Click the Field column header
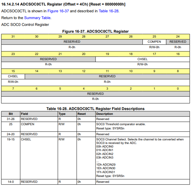 (x=39, y=114)
